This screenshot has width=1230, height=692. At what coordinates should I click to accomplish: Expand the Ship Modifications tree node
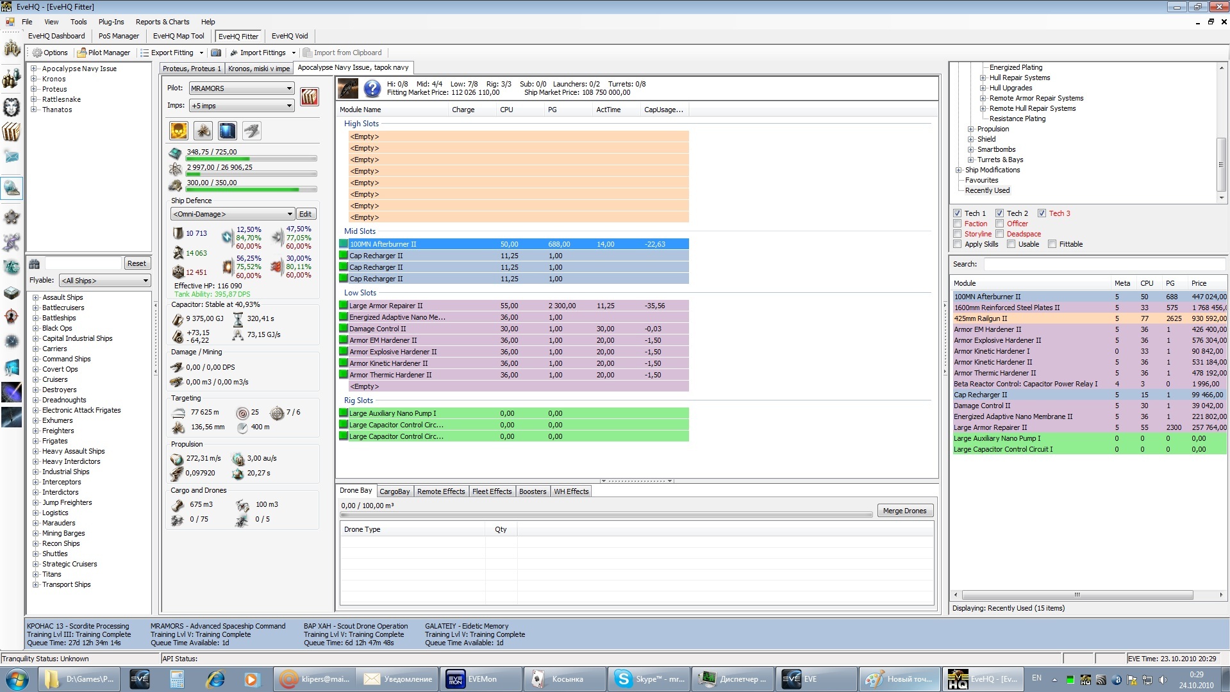[959, 170]
